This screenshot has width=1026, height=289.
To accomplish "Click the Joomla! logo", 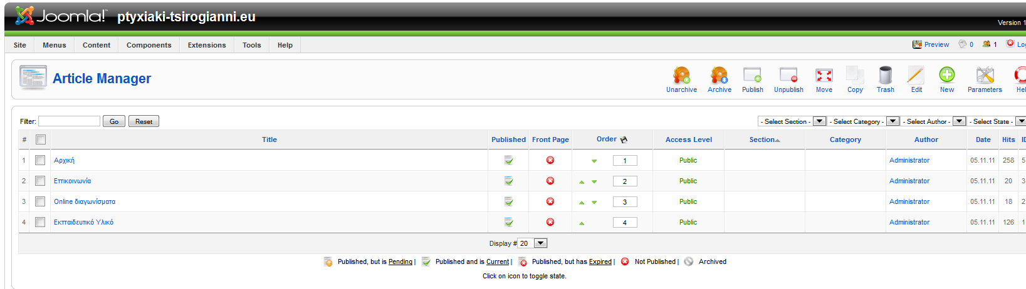I will pyautogui.click(x=61, y=16).
